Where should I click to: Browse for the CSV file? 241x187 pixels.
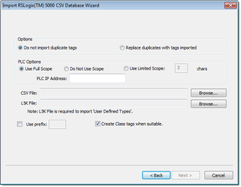(x=208, y=93)
